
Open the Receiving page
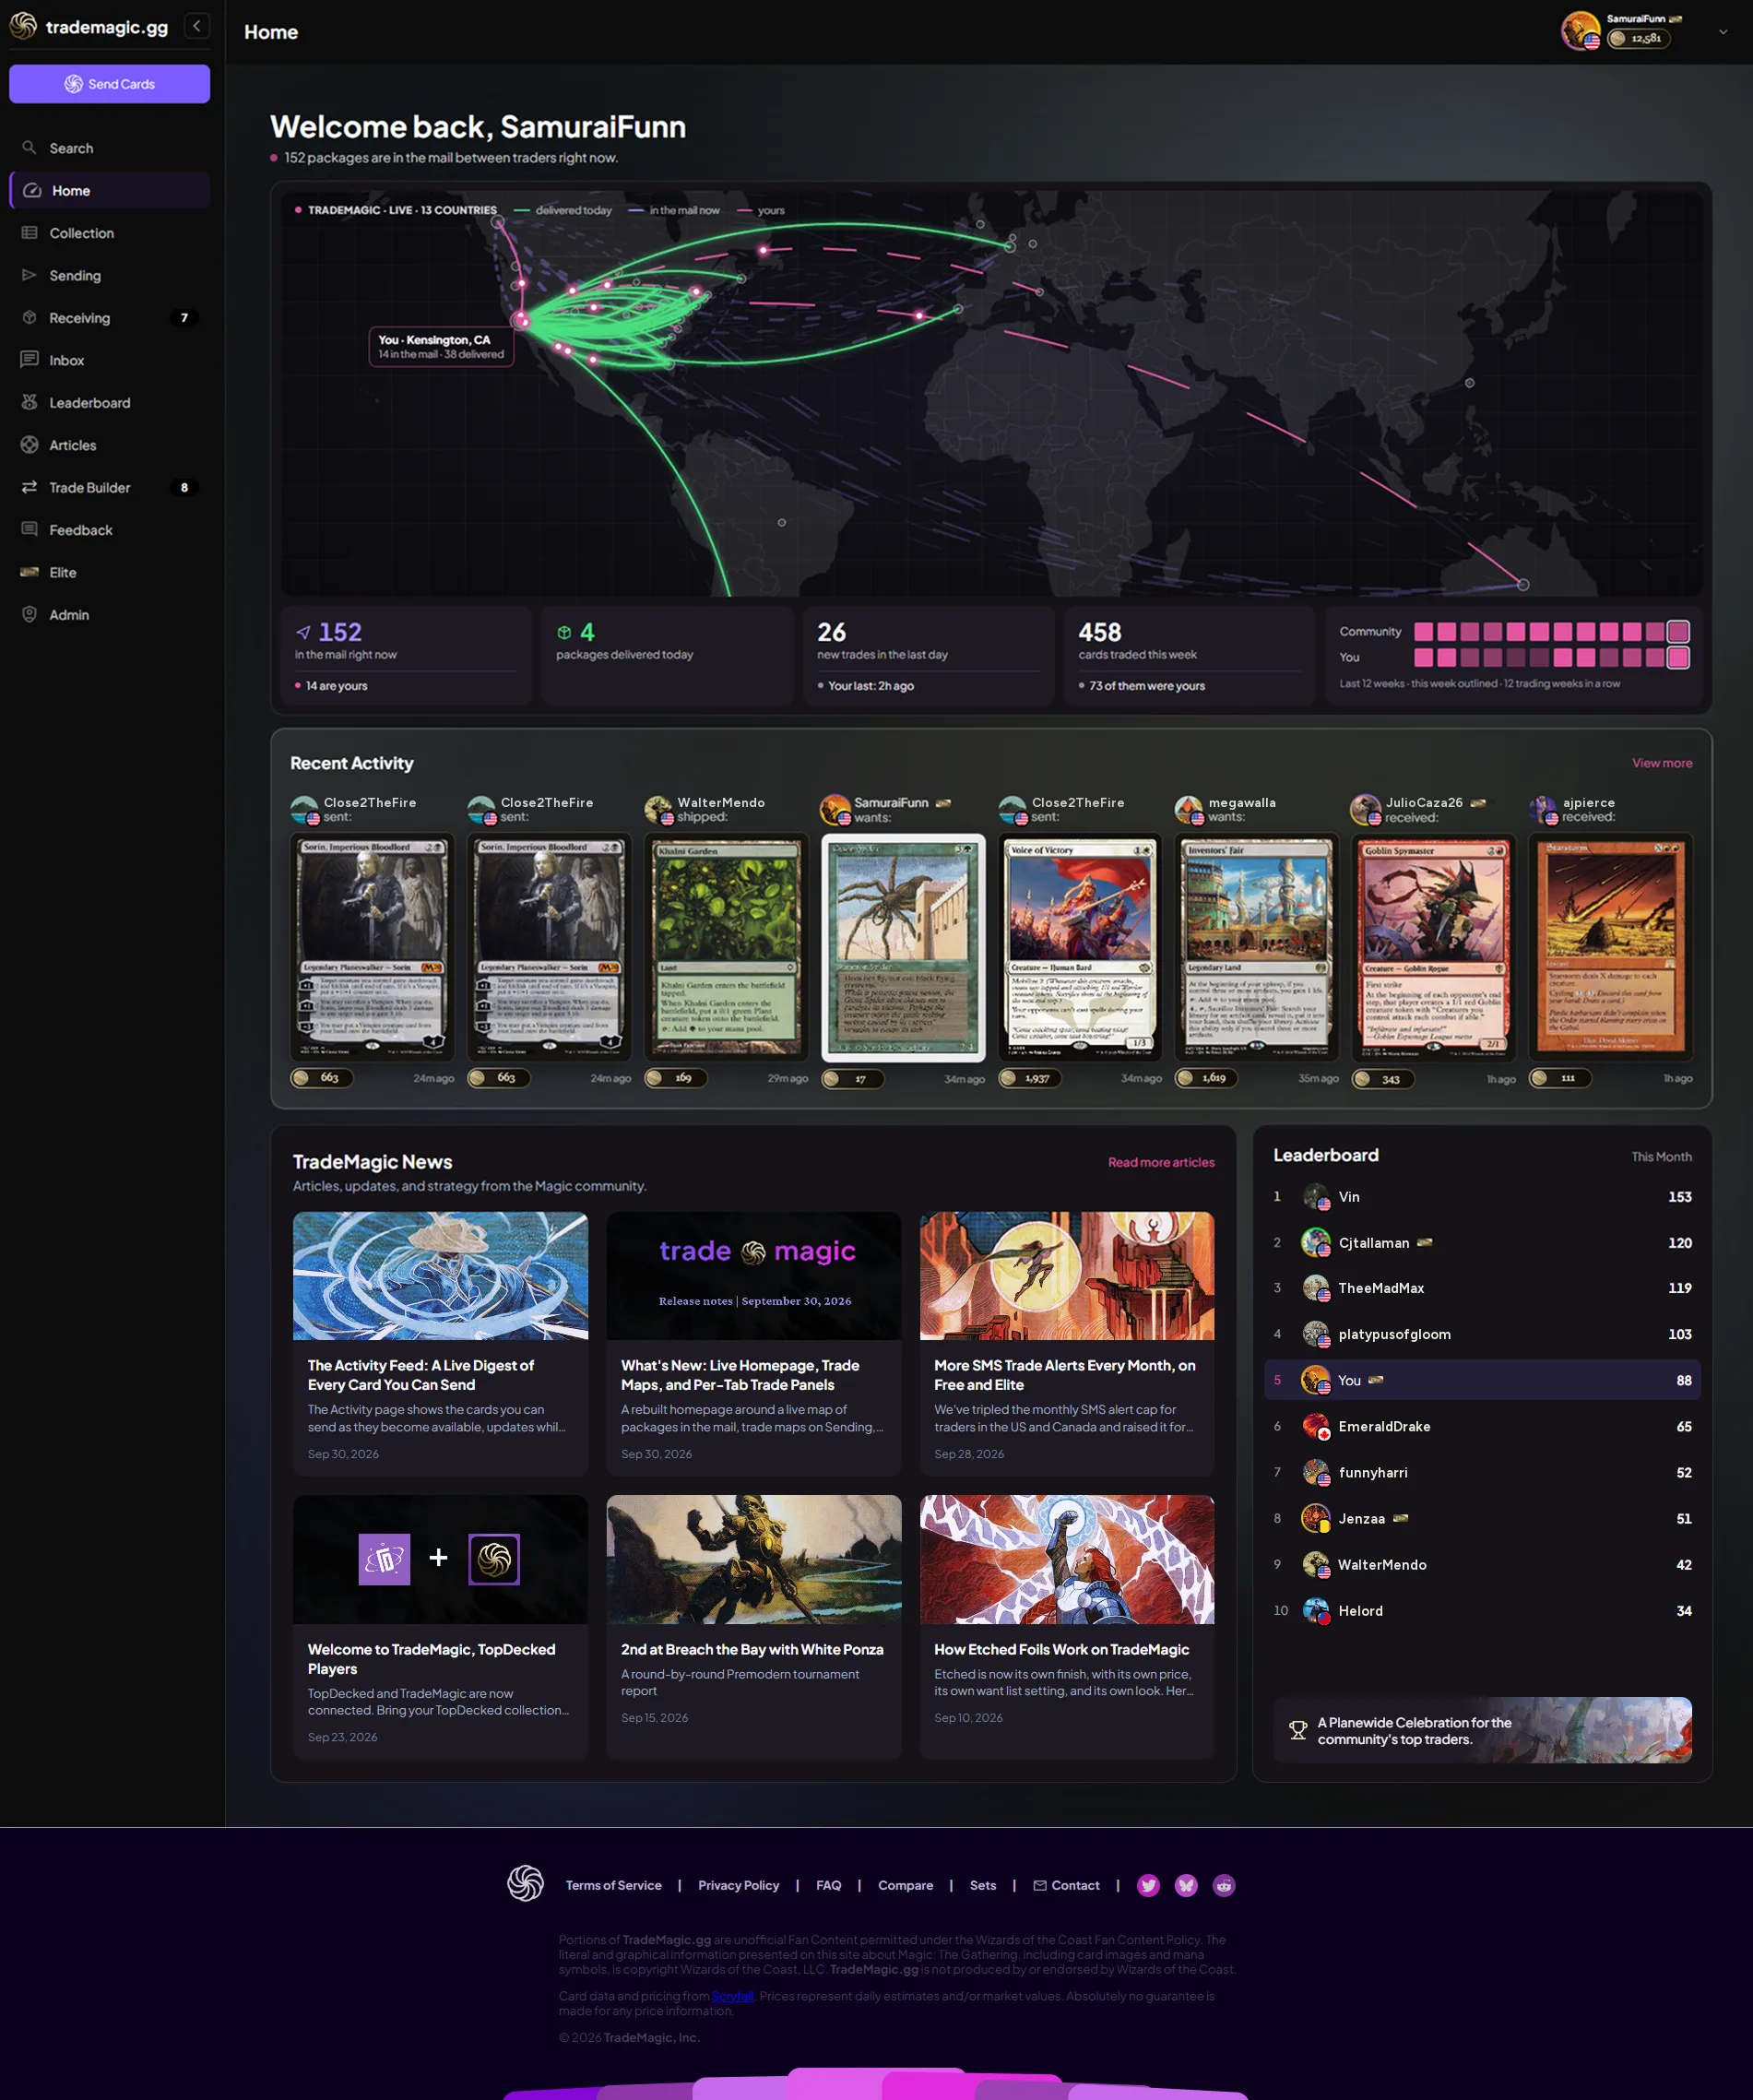(110, 318)
